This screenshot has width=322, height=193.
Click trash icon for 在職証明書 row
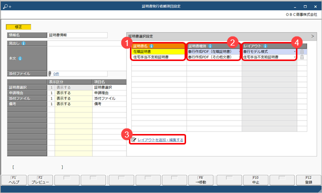point(302,52)
